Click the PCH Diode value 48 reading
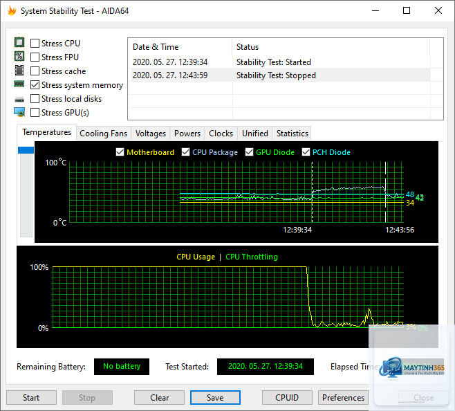This screenshot has width=455, height=411. pos(410,194)
